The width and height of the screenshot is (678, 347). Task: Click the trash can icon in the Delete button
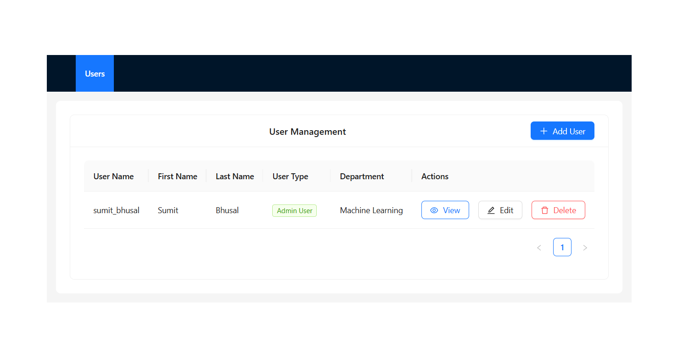[x=544, y=210]
